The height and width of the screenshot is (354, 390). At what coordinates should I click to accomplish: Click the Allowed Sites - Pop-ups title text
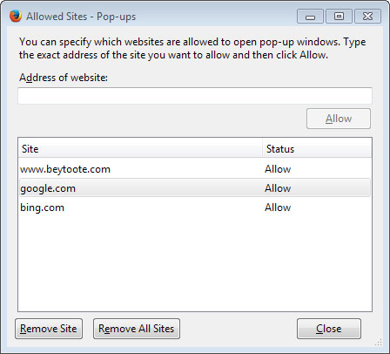[x=81, y=17]
